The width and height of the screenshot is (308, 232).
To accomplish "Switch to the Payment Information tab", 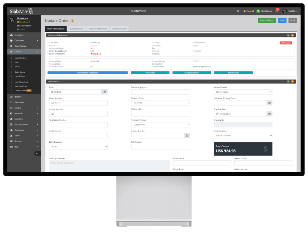I will click(98, 29).
